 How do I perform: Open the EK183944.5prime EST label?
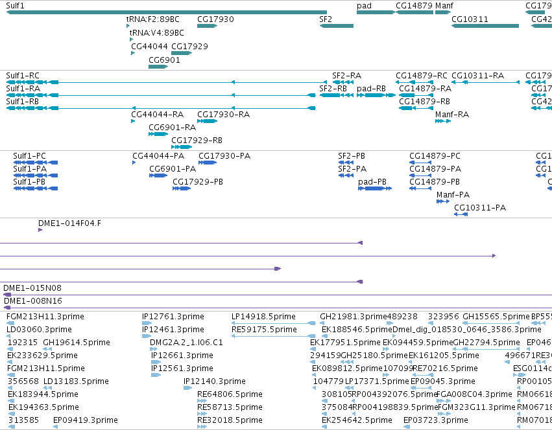tap(43, 395)
